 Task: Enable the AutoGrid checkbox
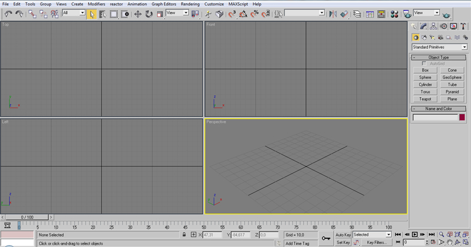coord(424,64)
